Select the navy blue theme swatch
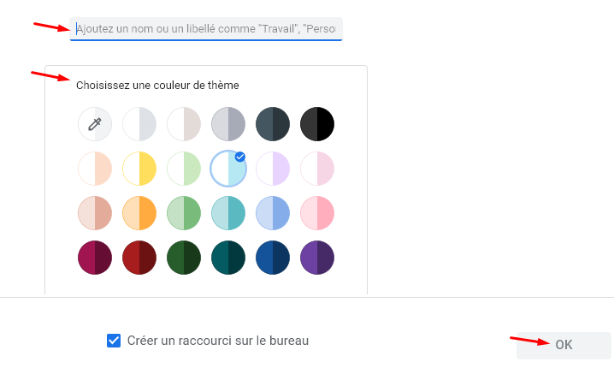 point(273,258)
